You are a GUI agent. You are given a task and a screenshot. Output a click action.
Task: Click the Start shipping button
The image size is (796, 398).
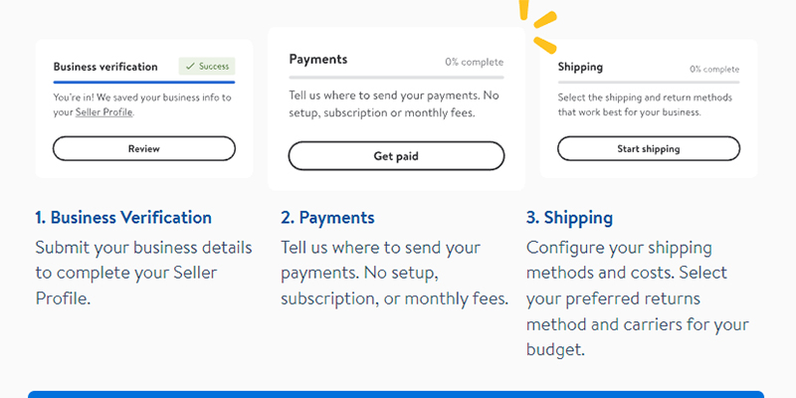[649, 148]
